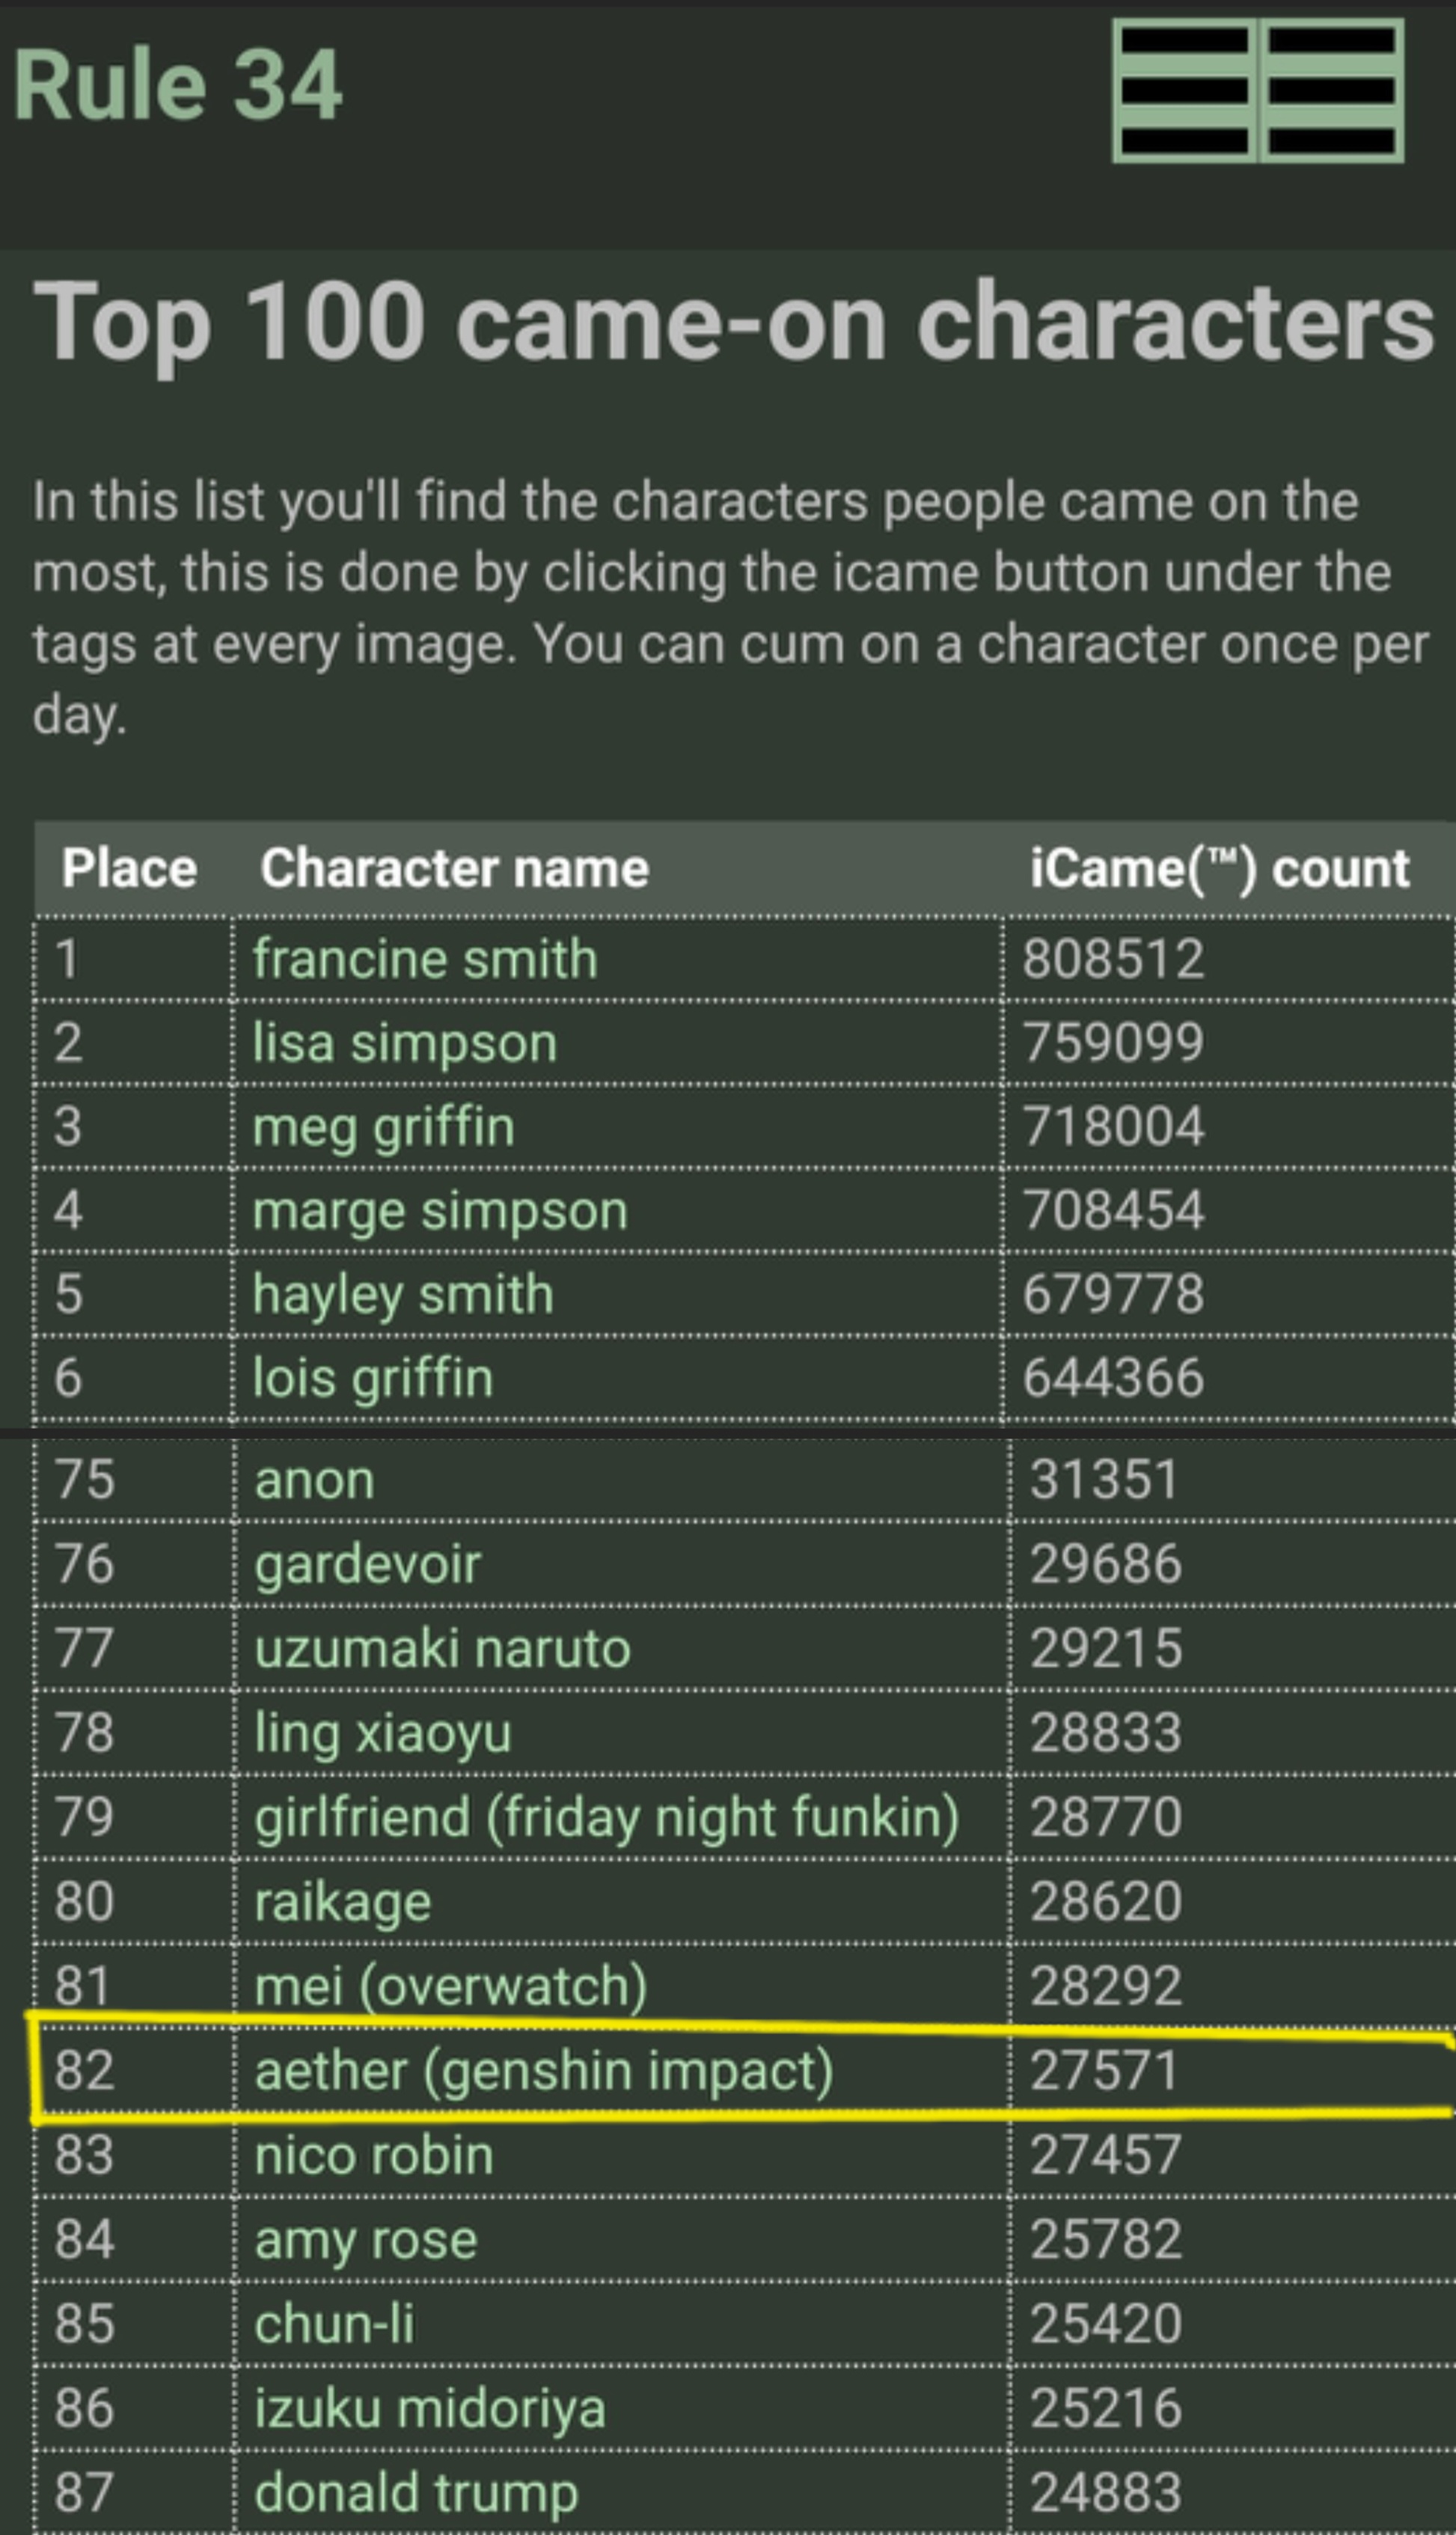Open the ling xiaoyu link
This screenshot has width=1456, height=2535.
(x=383, y=1733)
